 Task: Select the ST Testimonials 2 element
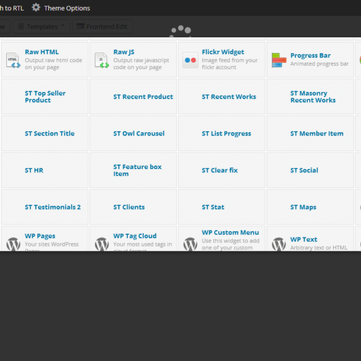(x=45, y=207)
